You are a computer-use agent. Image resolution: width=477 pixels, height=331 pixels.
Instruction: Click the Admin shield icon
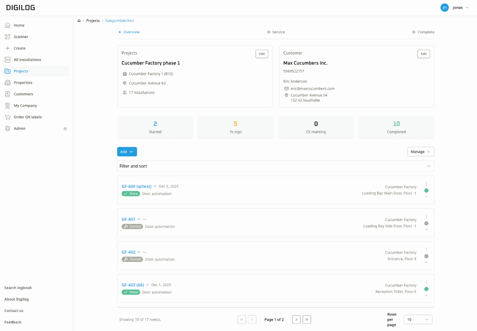pyautogui.click(x=8, y=129)
